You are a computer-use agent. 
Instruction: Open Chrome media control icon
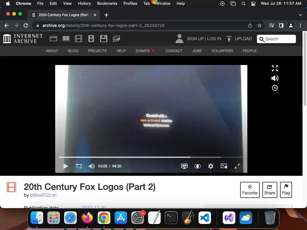point(271,25)
